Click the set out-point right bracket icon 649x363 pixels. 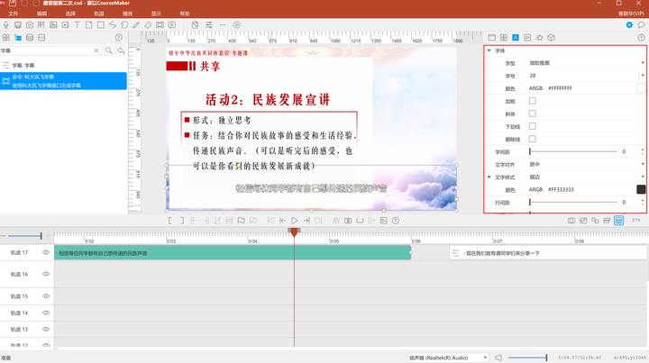pyautogui.click(x=182, y=221)
